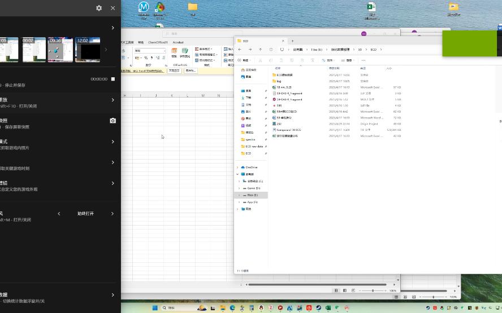Sort files by the Date modified column header

334,68
